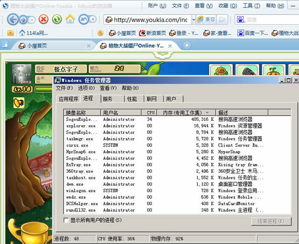This screenshot has height=244, width=299.
Task: Sort processes by CPU column header
Action: point(149,113)
